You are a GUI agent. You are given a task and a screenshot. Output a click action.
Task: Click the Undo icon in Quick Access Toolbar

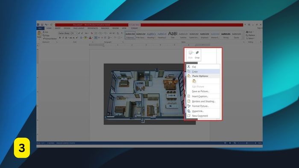[46, 25]
